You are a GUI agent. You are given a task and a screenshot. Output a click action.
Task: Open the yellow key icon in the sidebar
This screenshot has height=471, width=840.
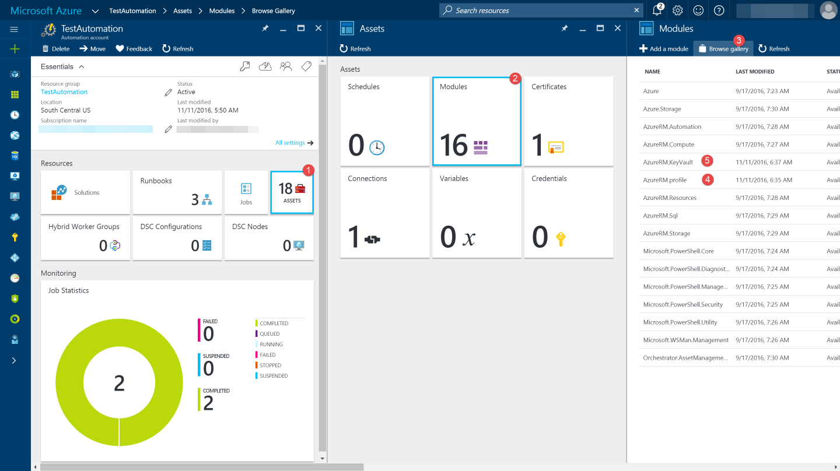pyautogui.click(x=15, y=237)
